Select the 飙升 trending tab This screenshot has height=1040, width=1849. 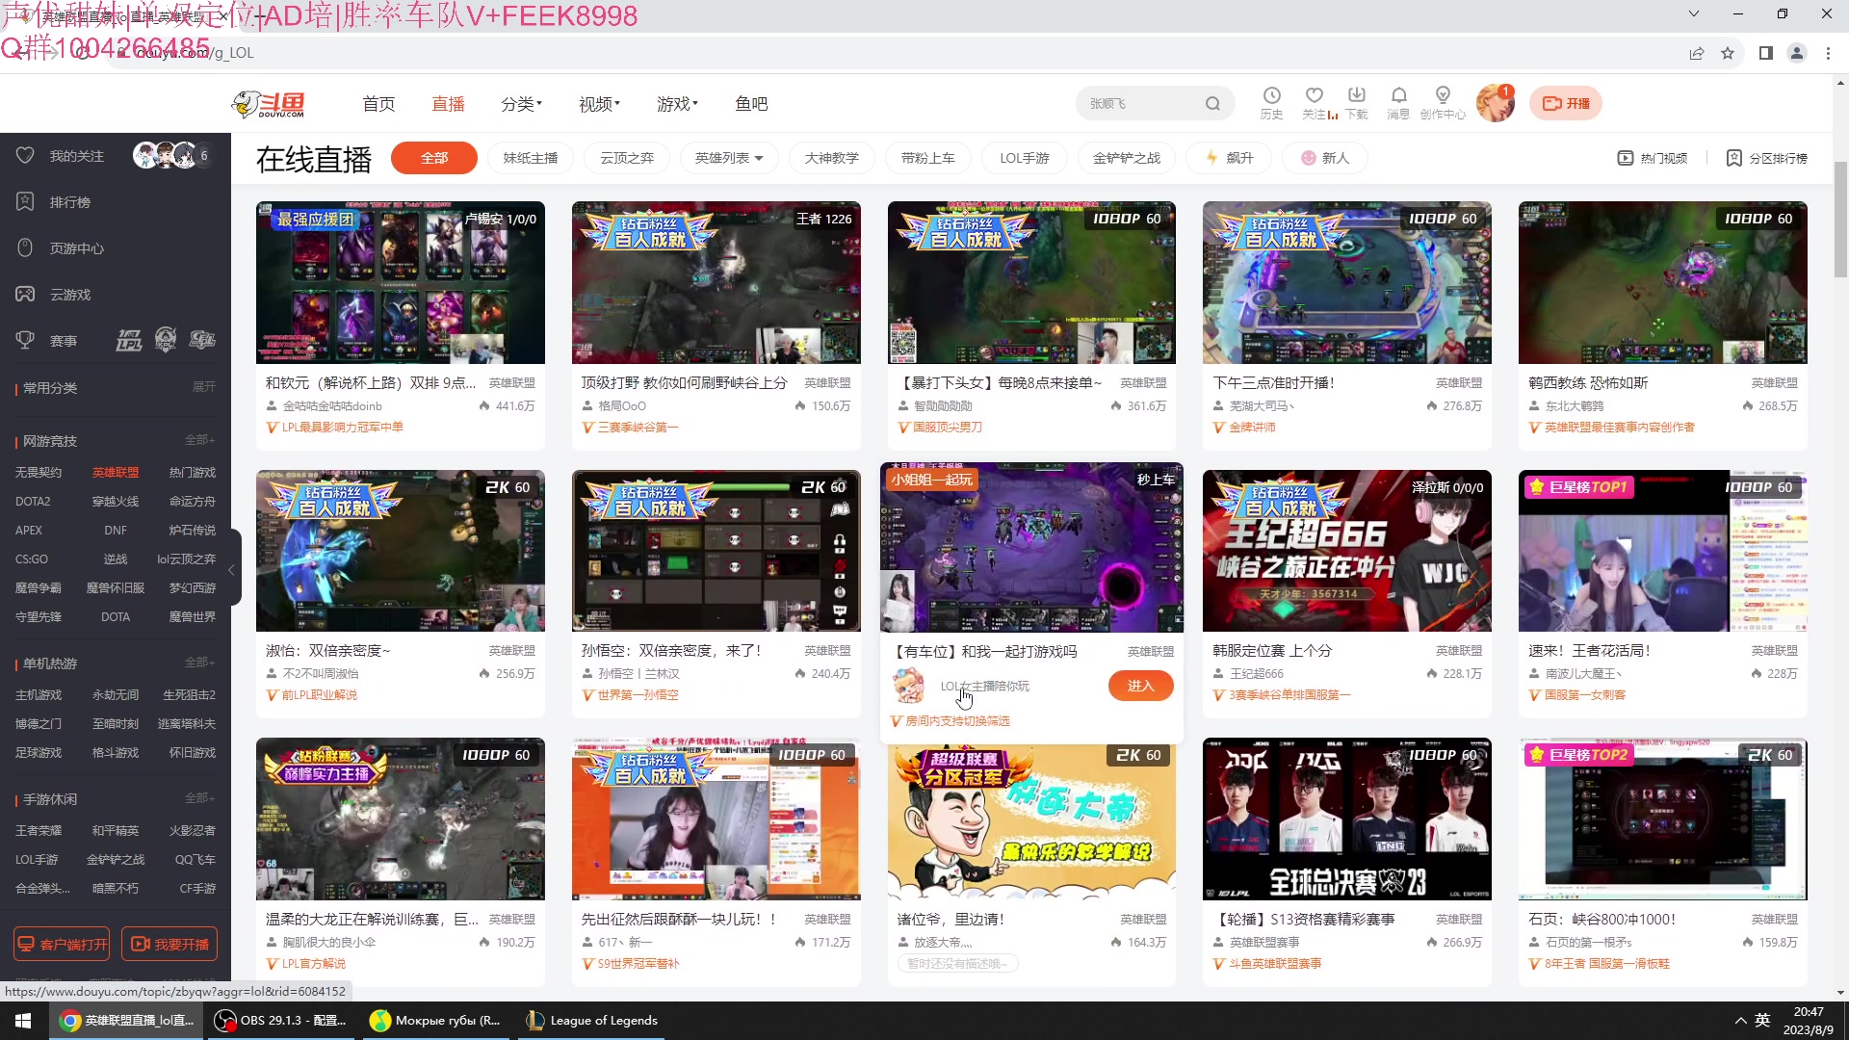(1230, 158)
